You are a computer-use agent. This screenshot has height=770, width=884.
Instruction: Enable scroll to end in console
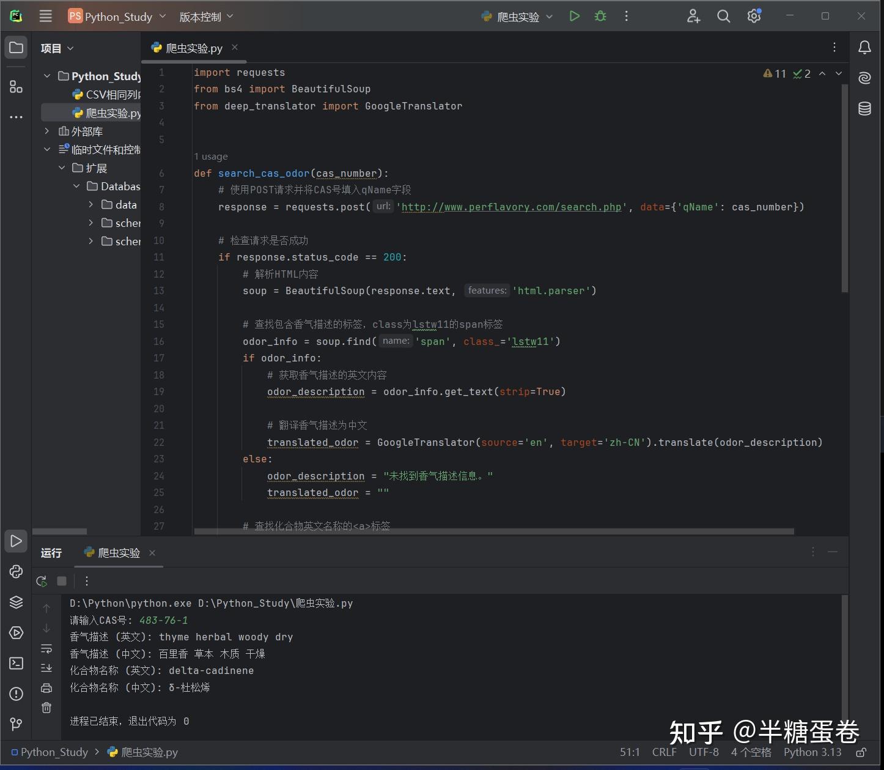[x=46, y=667]
